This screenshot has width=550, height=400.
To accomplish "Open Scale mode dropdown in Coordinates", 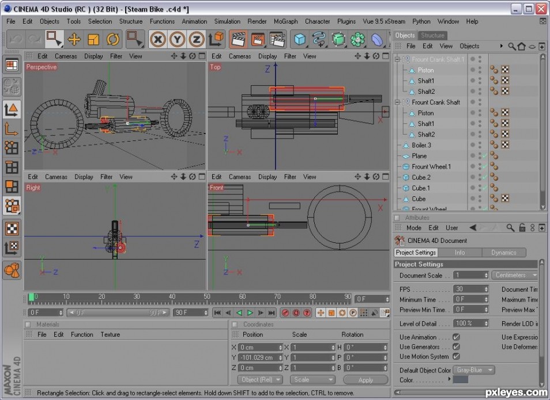I will tap(312, 380).
